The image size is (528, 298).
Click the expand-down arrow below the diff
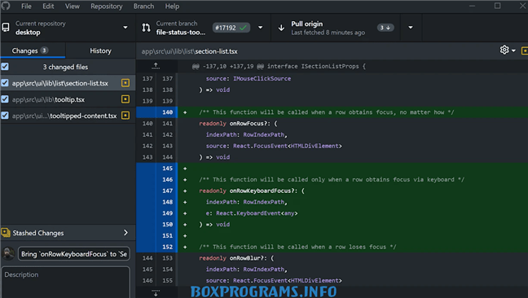point(156,293)
